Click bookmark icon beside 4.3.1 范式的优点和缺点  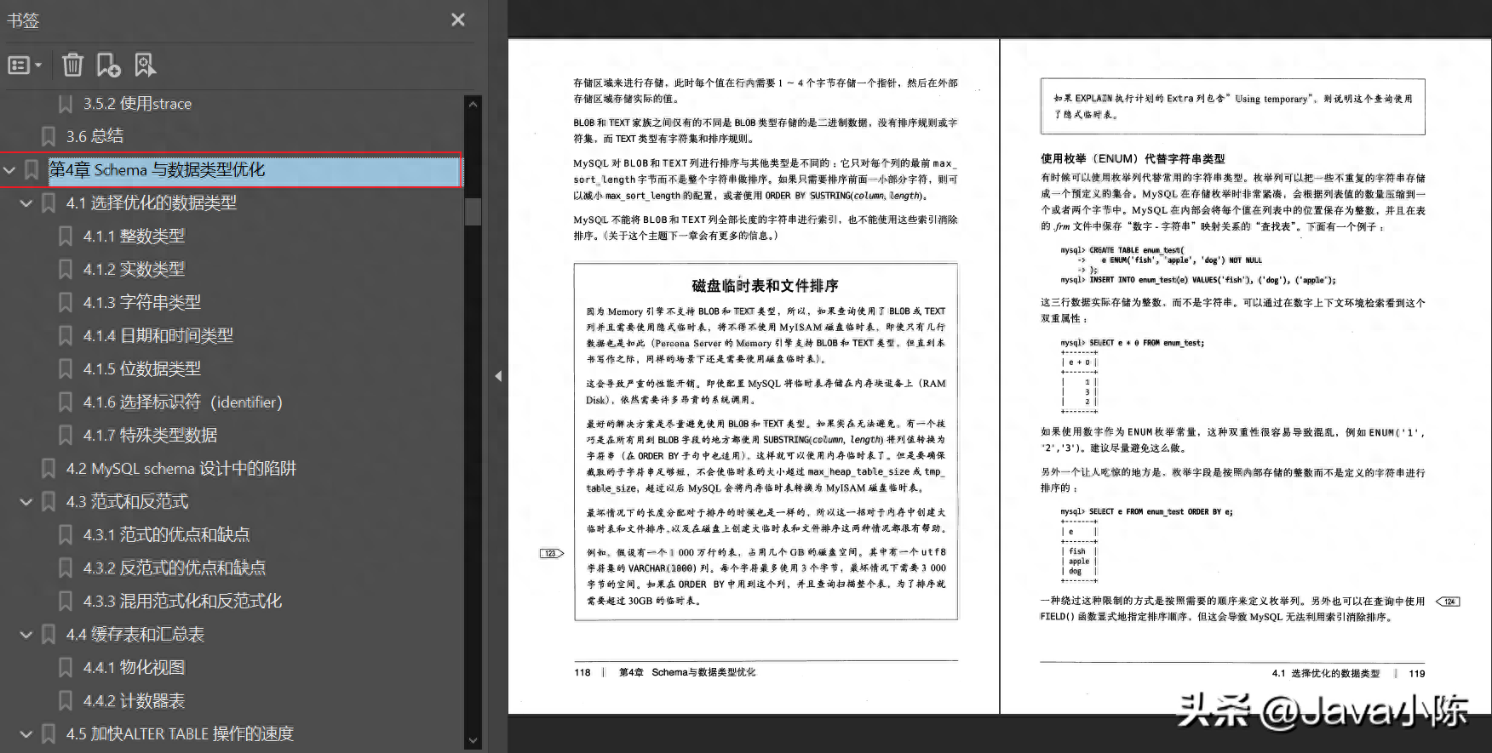coord(65,535)
